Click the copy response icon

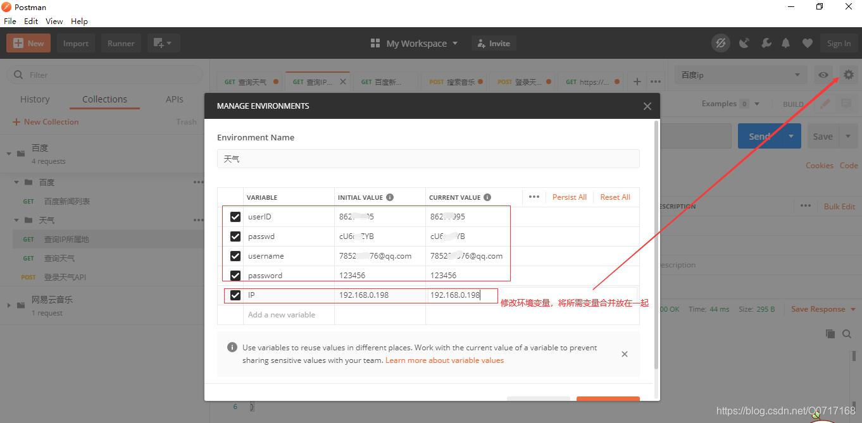[x=830, y=334]
